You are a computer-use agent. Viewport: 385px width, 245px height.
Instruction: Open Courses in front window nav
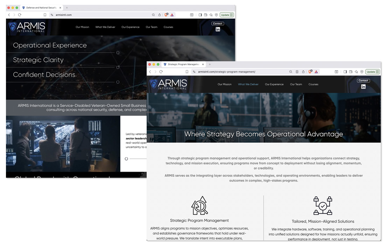[x=313, y=84]
